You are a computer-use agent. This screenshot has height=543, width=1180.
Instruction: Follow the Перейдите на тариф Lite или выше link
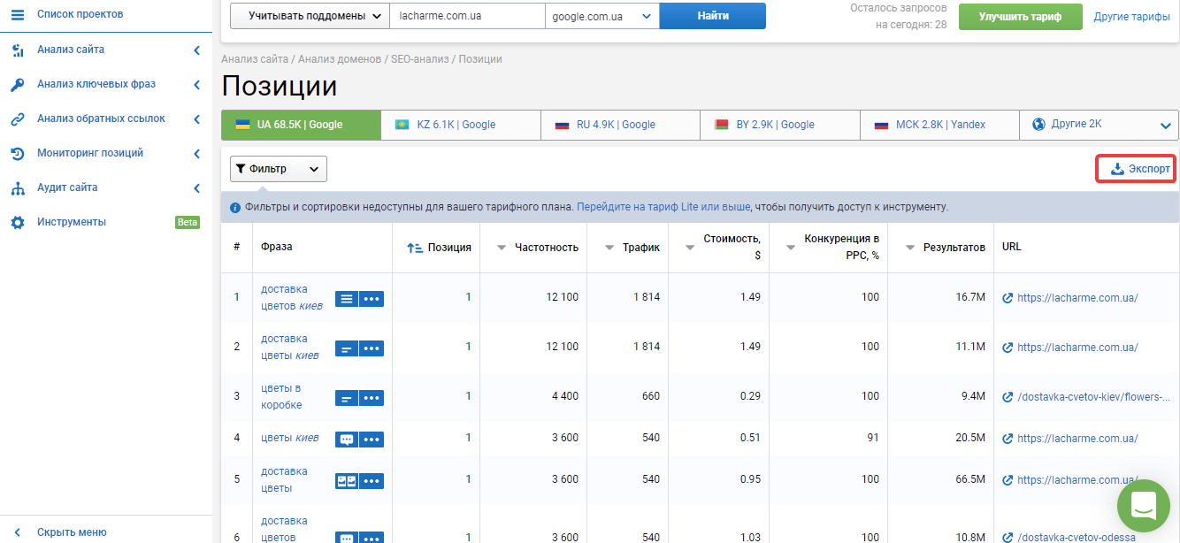coord(663,207)
